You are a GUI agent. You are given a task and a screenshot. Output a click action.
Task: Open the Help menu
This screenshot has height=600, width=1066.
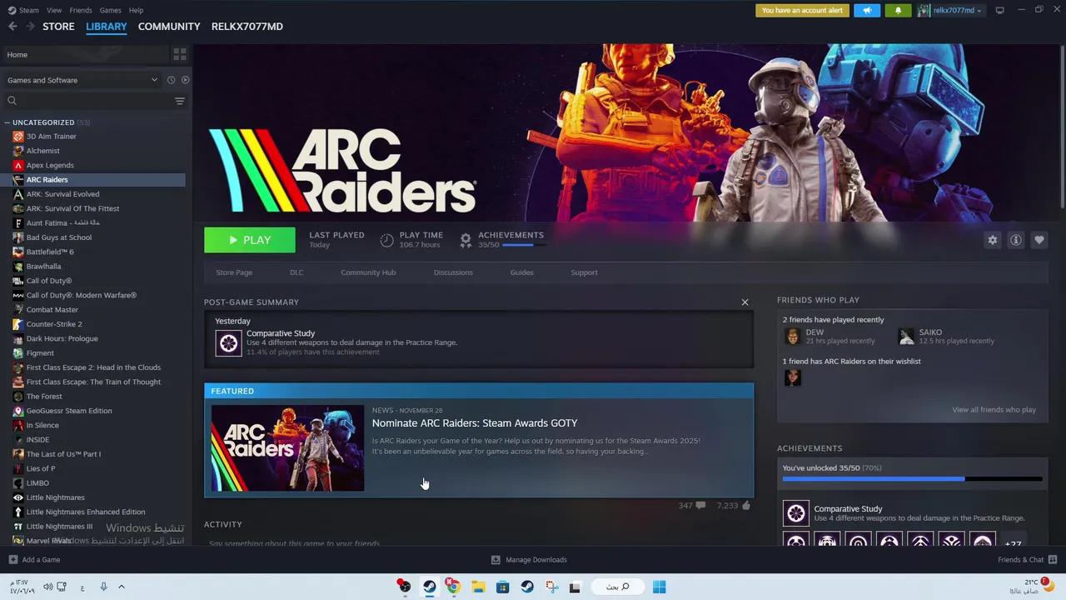pos(136,10)
